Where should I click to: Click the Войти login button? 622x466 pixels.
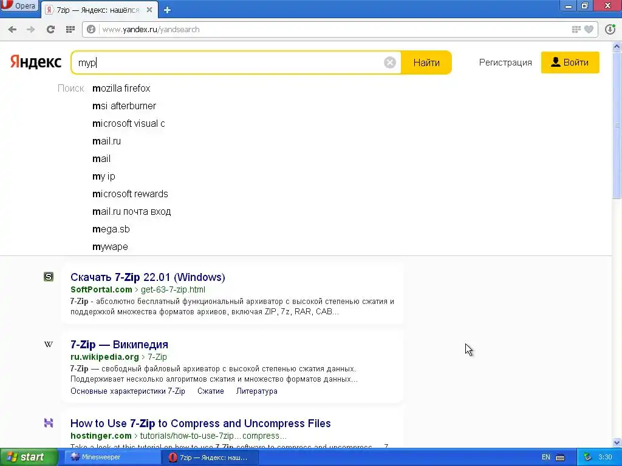tap(570, 62)
